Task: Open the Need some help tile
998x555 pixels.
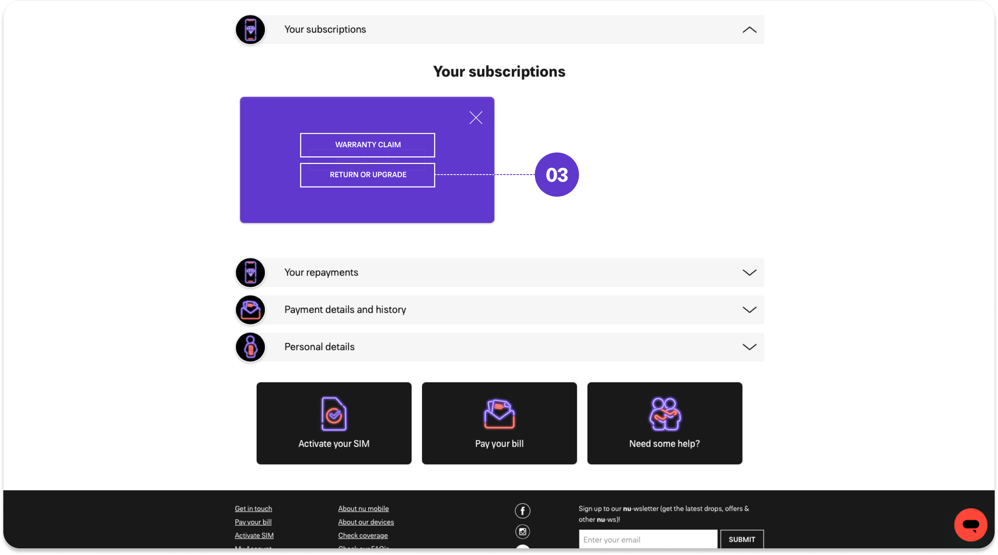Action: [664, 423]
